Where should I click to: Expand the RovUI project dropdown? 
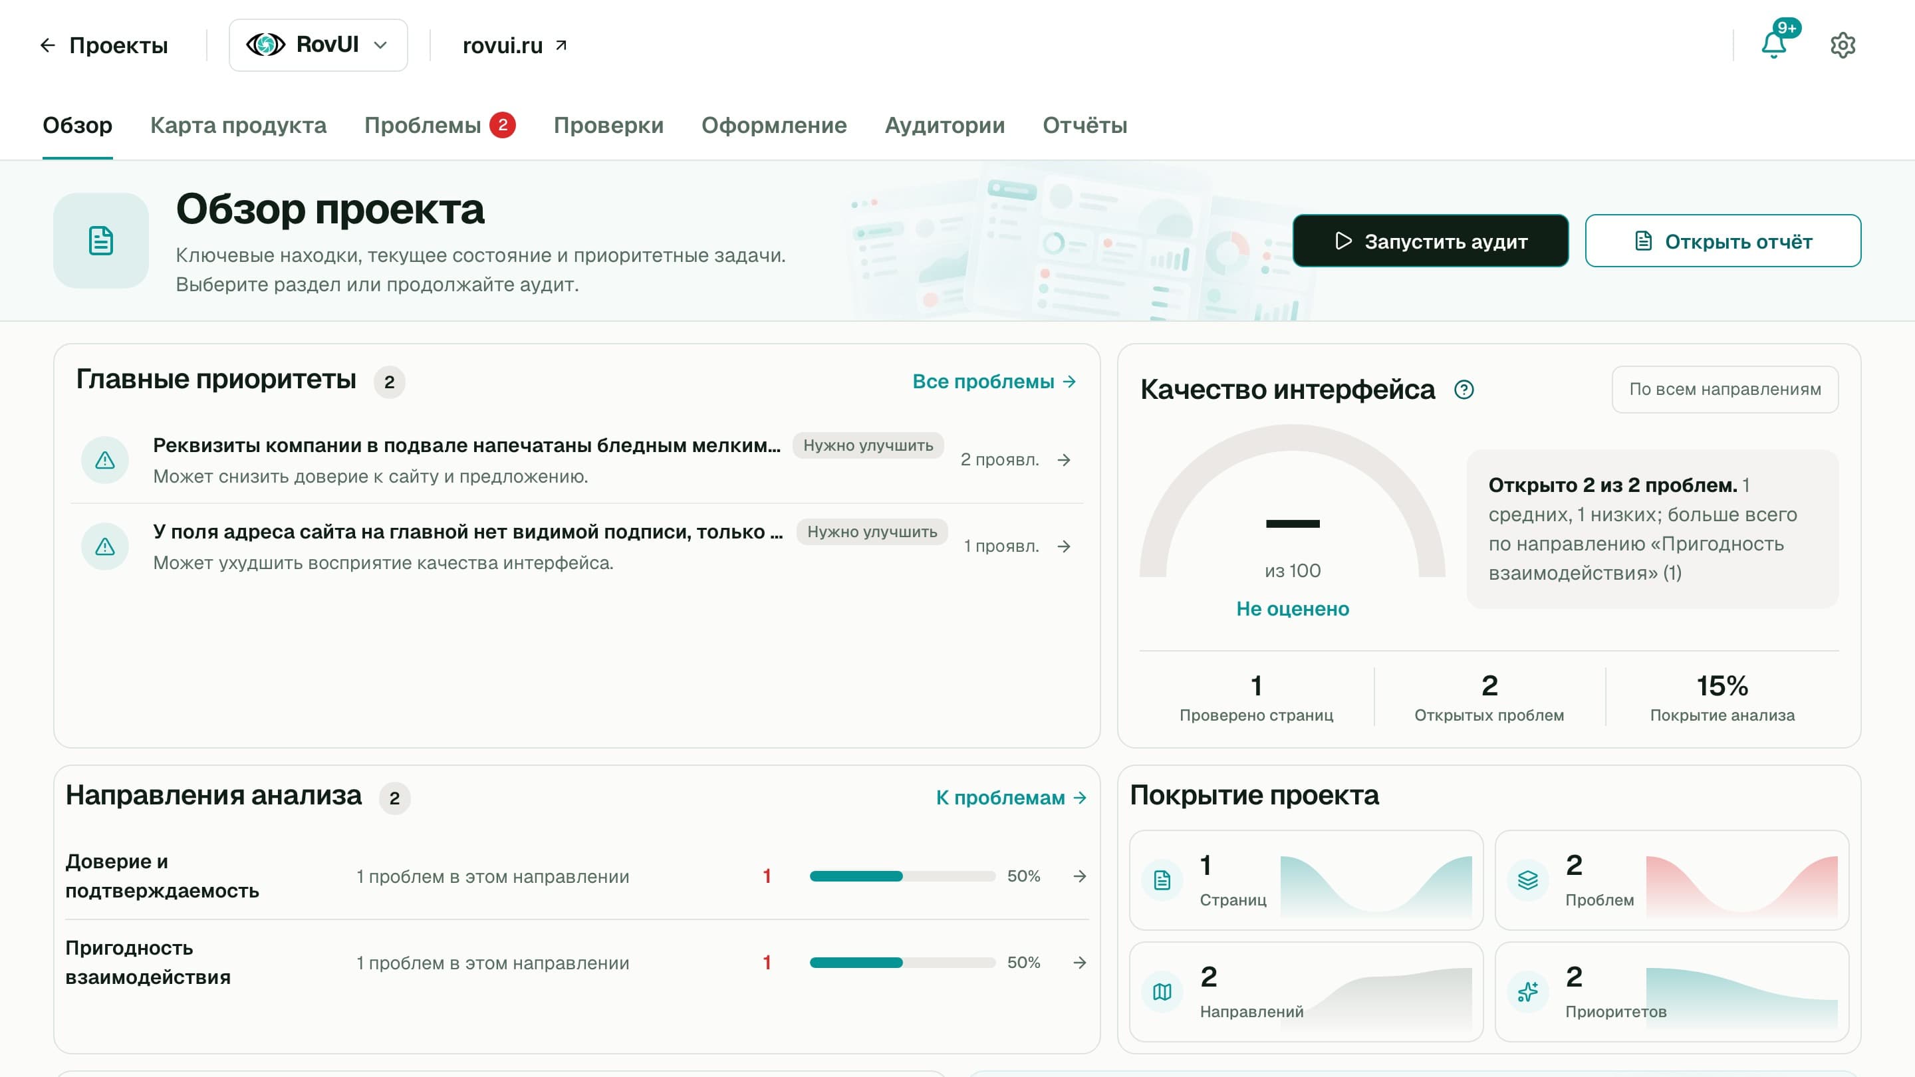tap(319, 45)
